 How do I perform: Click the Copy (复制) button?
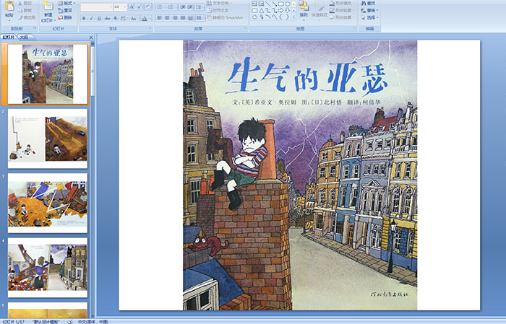point(25,10)
